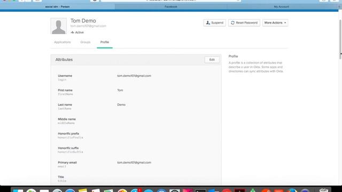Click the First name value Tom

click(120, 90)
